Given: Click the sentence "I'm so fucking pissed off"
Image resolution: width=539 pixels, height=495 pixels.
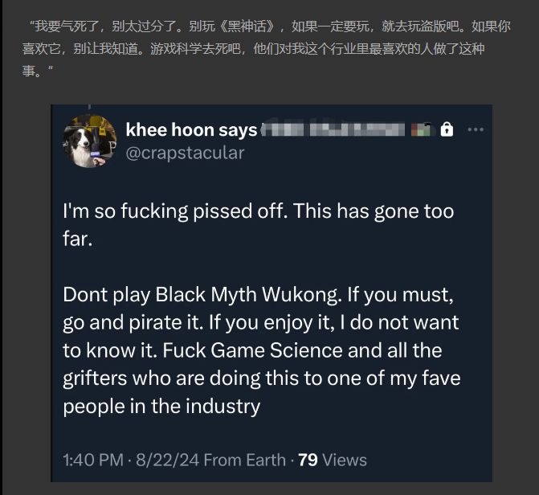Looking at the screenshot, I should click(174, 211).
